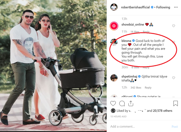Open shpetimhaj's profile avatar
Screen dimensions: 181x132
click(x=114, y=78)
